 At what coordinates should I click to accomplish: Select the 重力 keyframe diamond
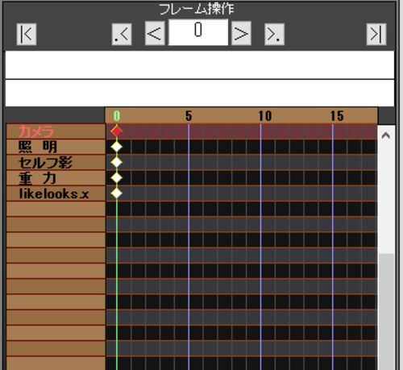117,177
